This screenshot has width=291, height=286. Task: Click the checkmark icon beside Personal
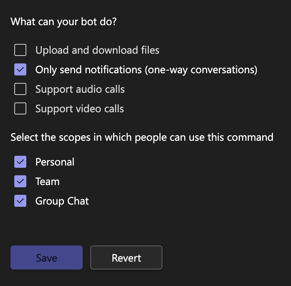pos(20,162)
